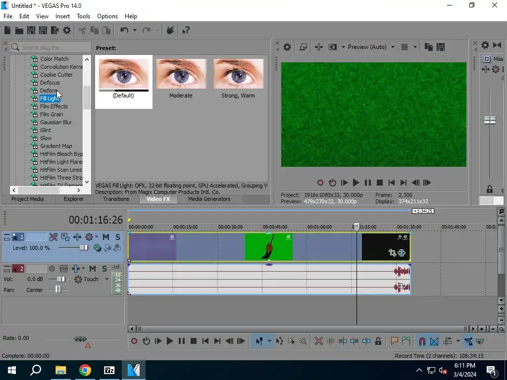Mute video track 1
The height and width of the screenshot is (380, 507).
pyautogui.click(x=106, y=237)
